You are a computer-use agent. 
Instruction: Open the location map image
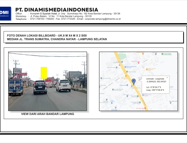pyautogui.click(x=138, y=81)
